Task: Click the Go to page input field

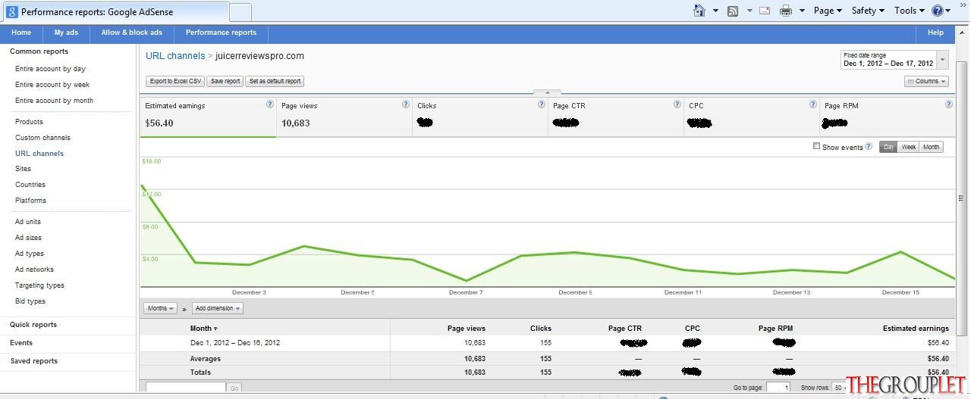Action: tap(778, 388)
